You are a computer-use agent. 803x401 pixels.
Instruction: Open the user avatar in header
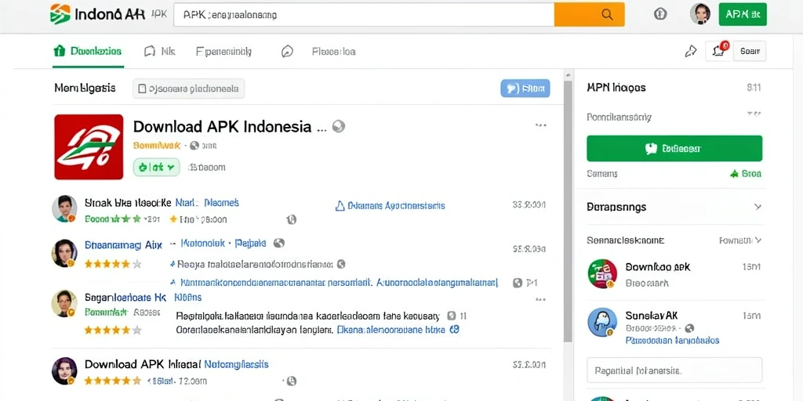click(x=700, y=14)
